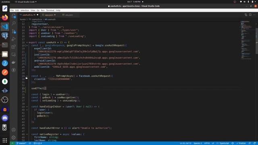This screenshot has height=145, width=258.
Task: Open Discord from the dock
Action: [x=5, y=118]
